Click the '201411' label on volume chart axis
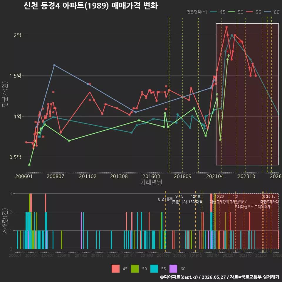The height and width of the screenshot is (282, 282). 130,255
